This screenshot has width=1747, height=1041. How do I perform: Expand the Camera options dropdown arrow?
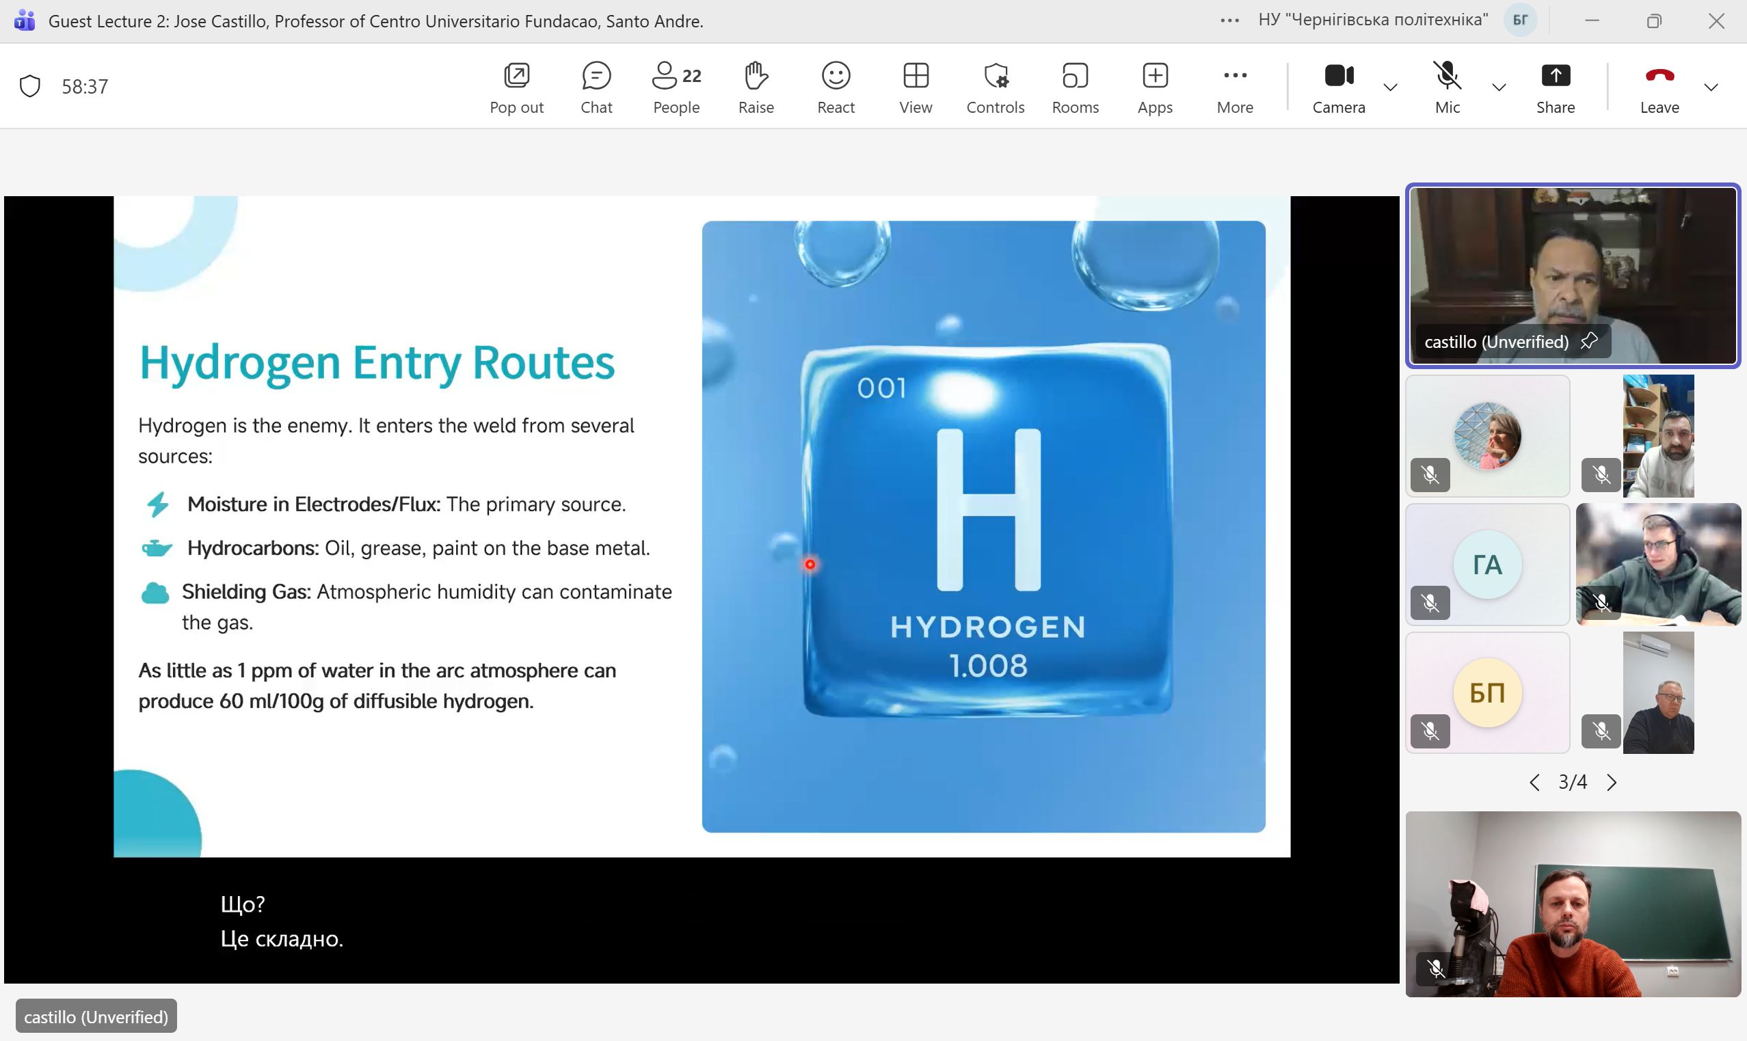click(x=1390, y=87)
